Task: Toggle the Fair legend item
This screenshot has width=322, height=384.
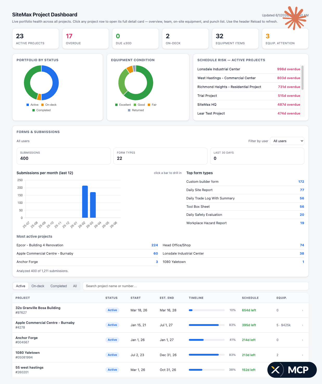Action: (152, 105)
